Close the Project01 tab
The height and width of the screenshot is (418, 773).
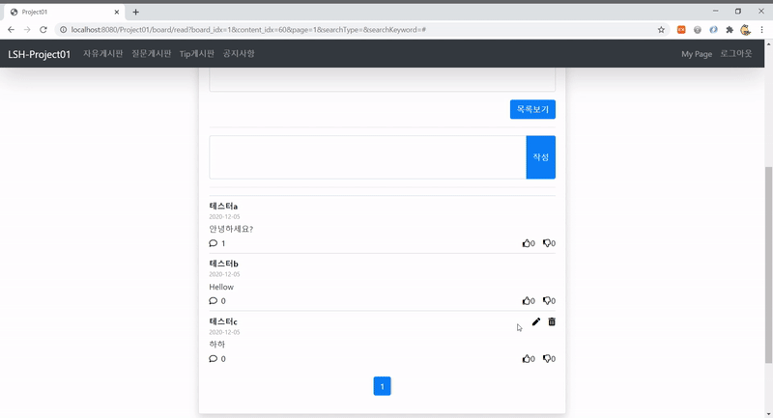click(117, 12)
